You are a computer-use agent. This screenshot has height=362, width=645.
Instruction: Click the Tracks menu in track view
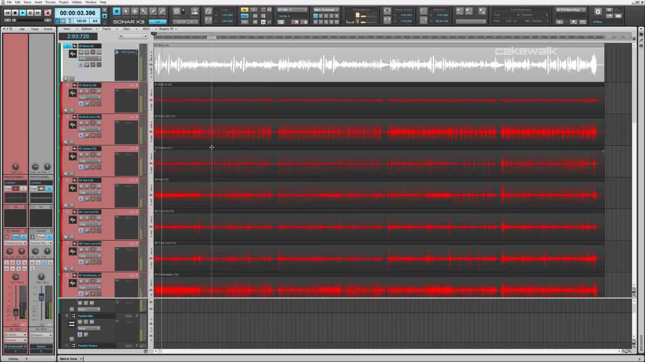106,29
